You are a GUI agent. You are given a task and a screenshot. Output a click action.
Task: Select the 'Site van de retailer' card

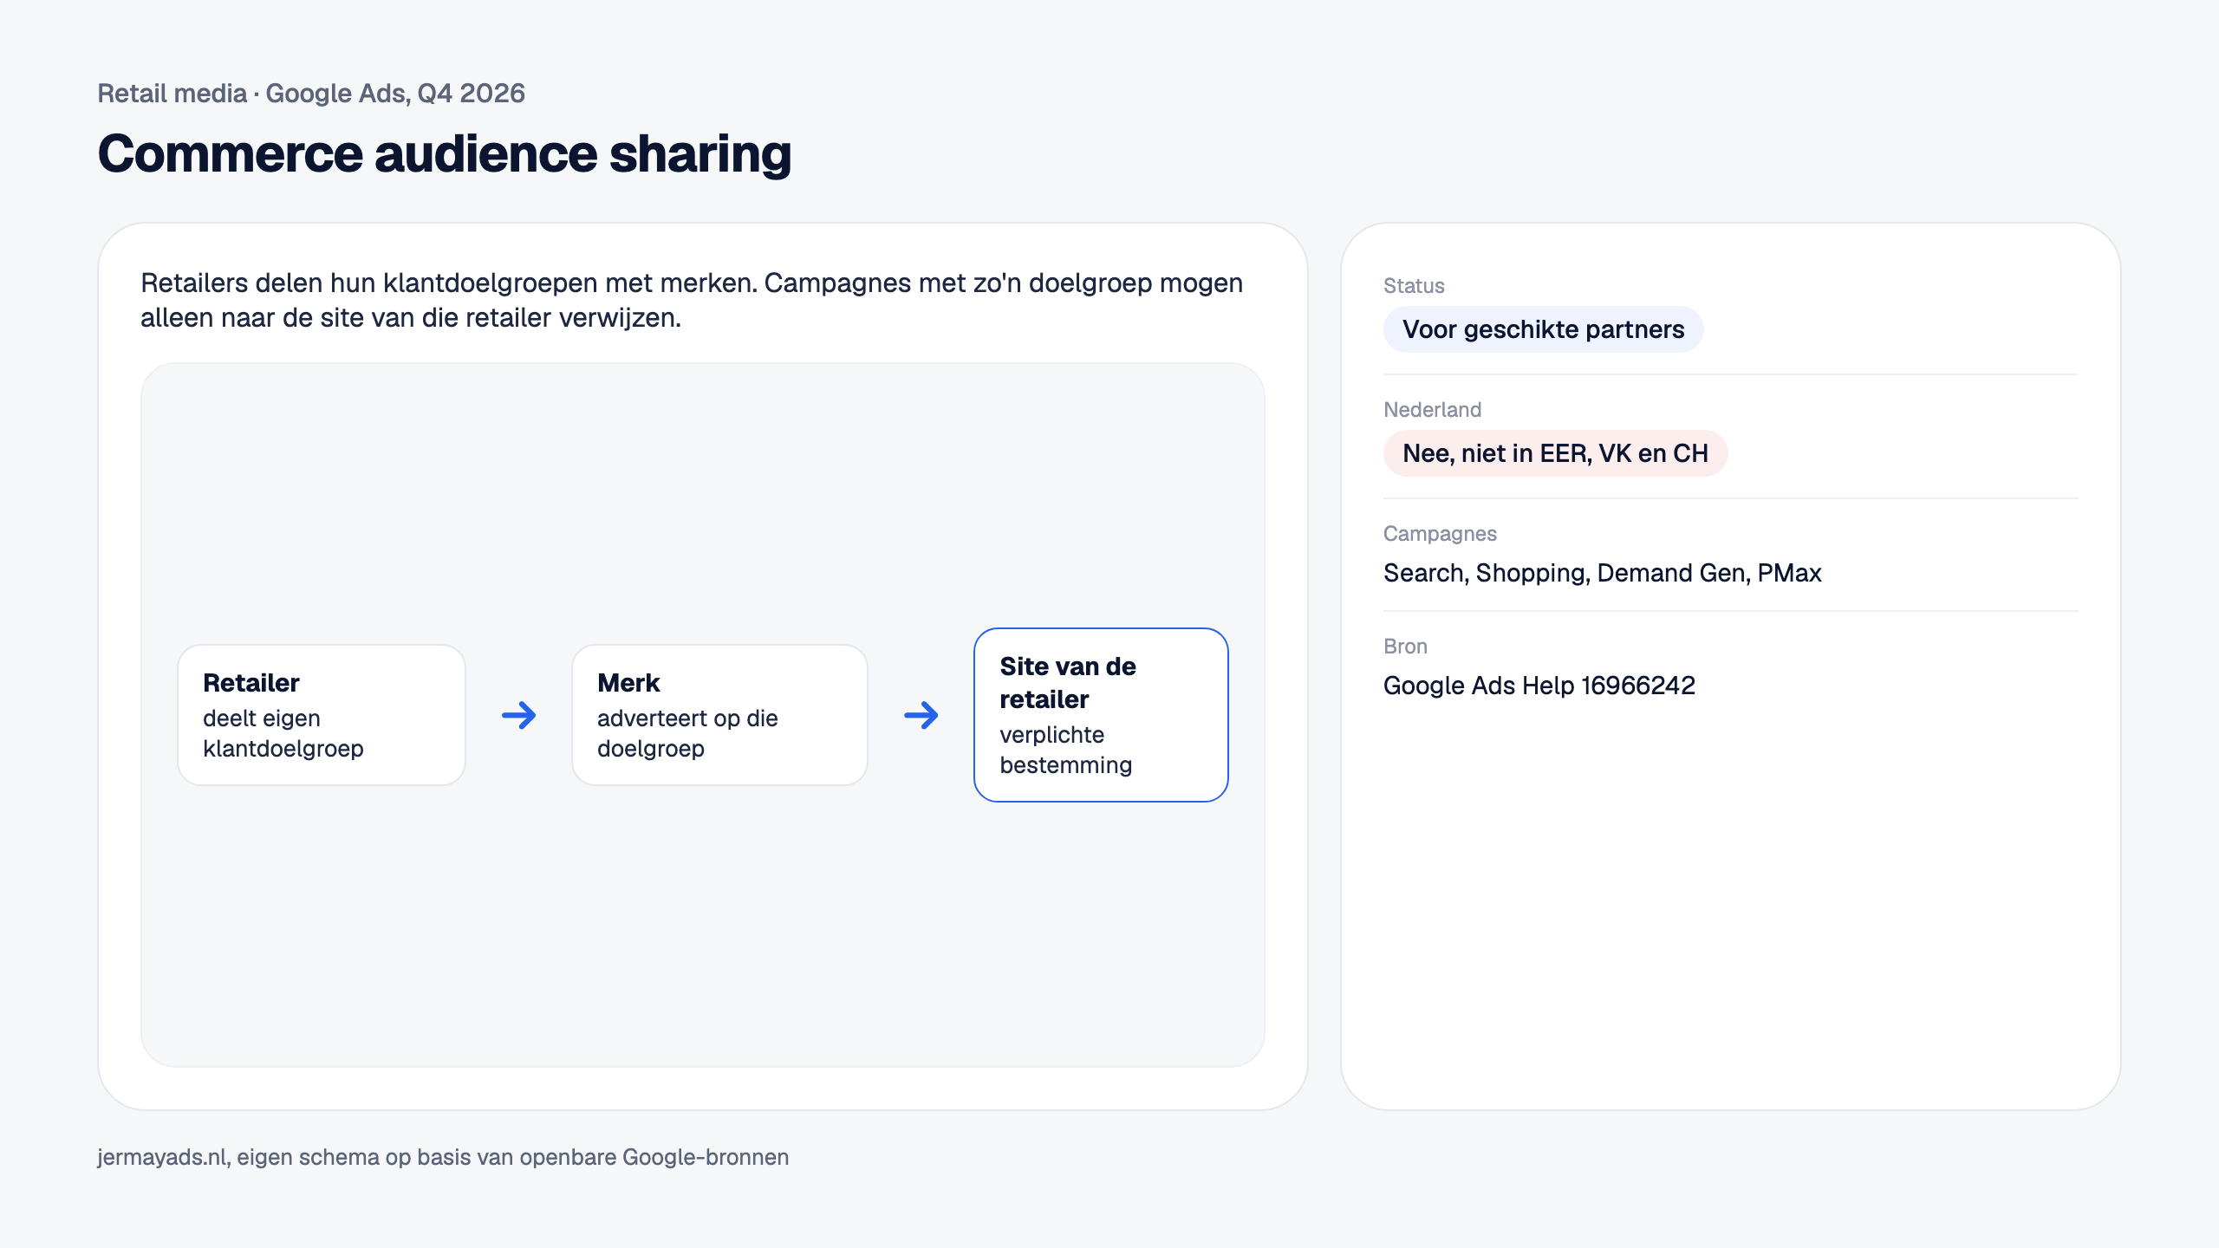click(1101, 715)
